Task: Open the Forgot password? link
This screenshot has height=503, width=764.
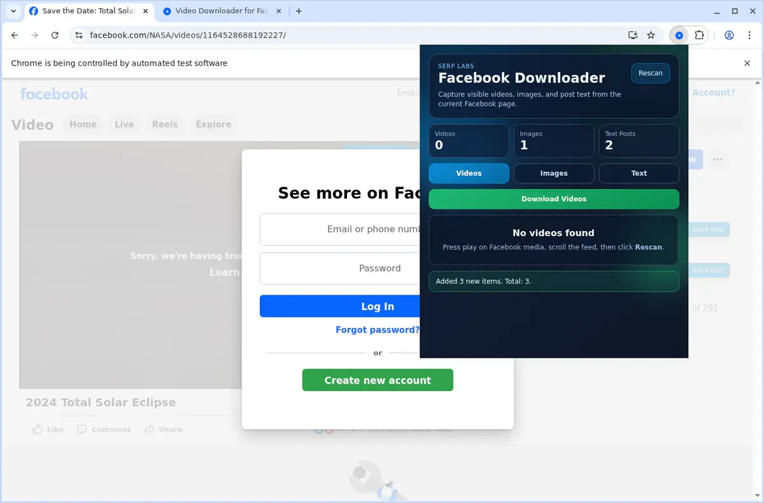Action: click(x=378, y=330)
